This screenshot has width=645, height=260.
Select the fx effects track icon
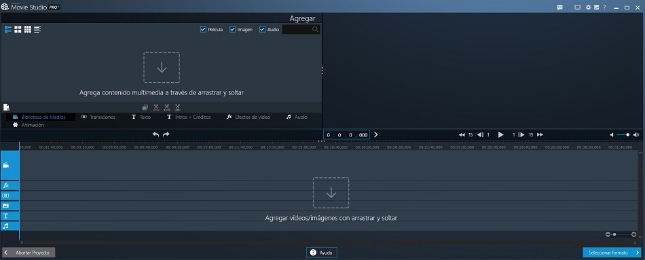(x=5, y=185)
